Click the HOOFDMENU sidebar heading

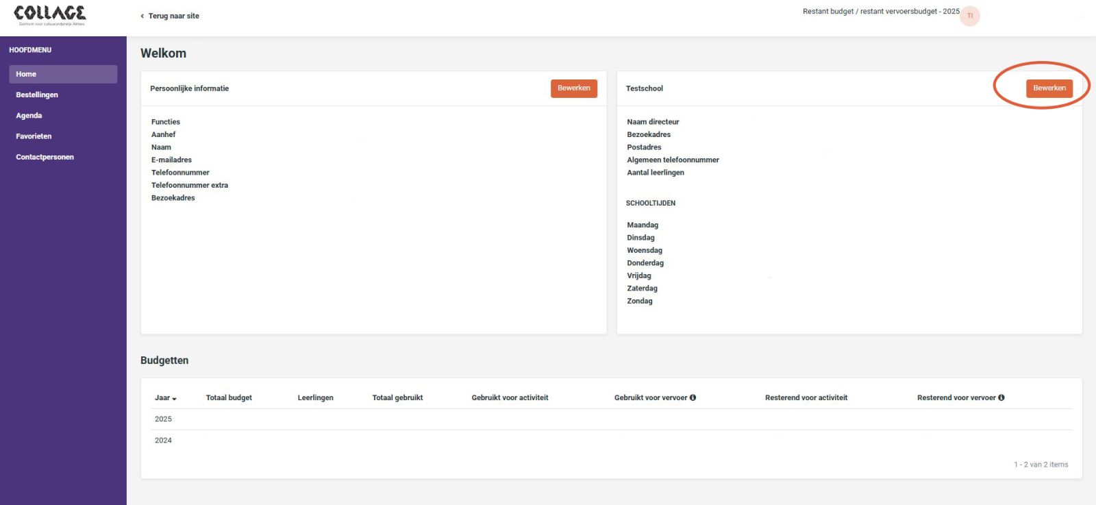point(30,50)
